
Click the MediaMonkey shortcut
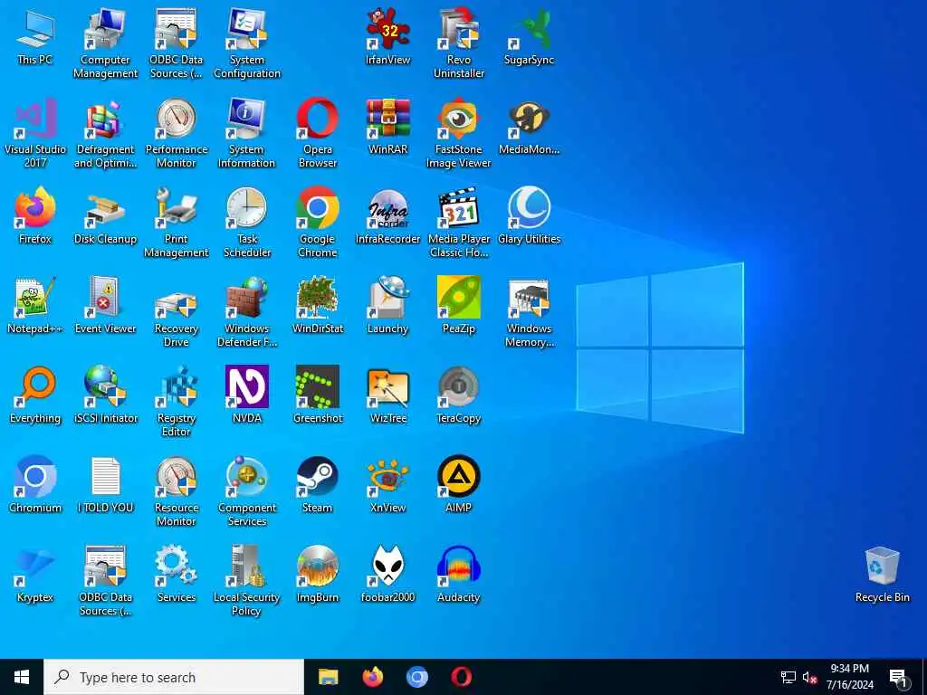[529, 125]
